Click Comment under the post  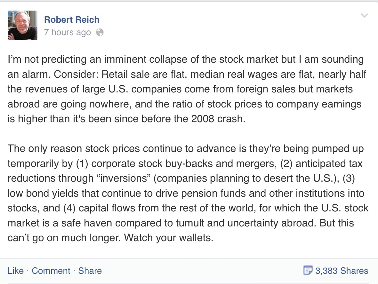pyautogui.click(x=51, y=271)
